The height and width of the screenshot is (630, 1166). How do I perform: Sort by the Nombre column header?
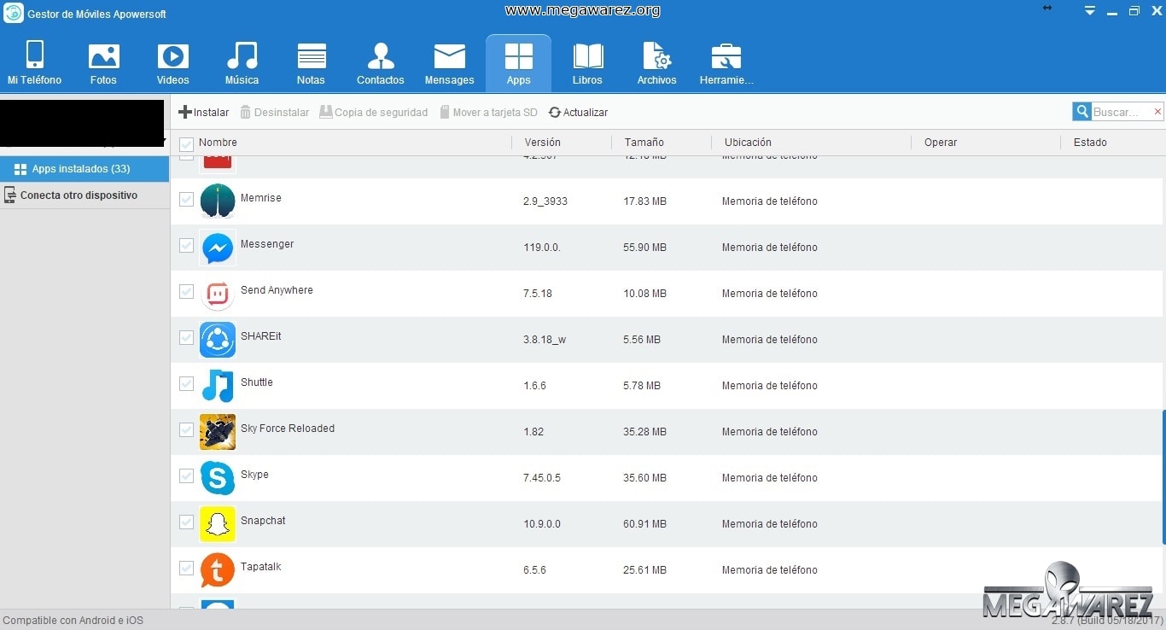tap(218, 143)
